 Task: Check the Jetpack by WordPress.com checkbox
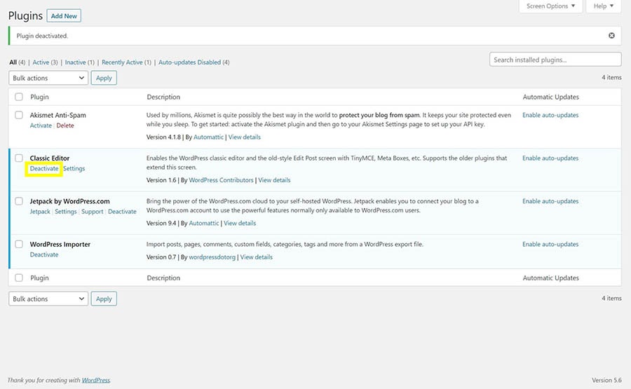coord(19,201)
